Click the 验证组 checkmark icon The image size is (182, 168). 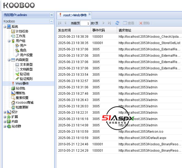[x=17, y=74]
